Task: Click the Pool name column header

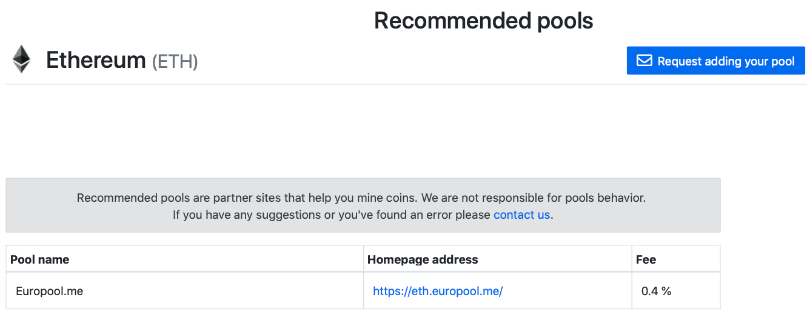Action: [40, 259]
